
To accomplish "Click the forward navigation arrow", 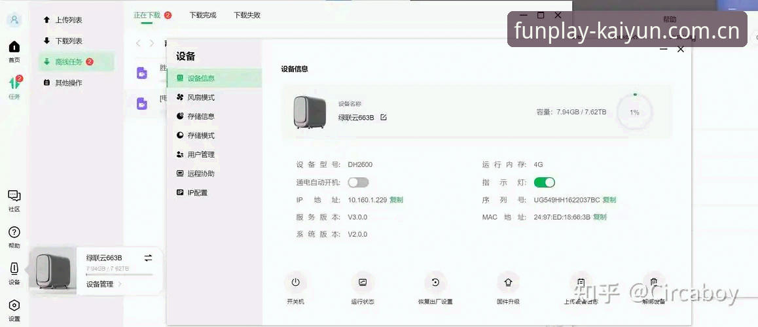I will pos(152,43).
